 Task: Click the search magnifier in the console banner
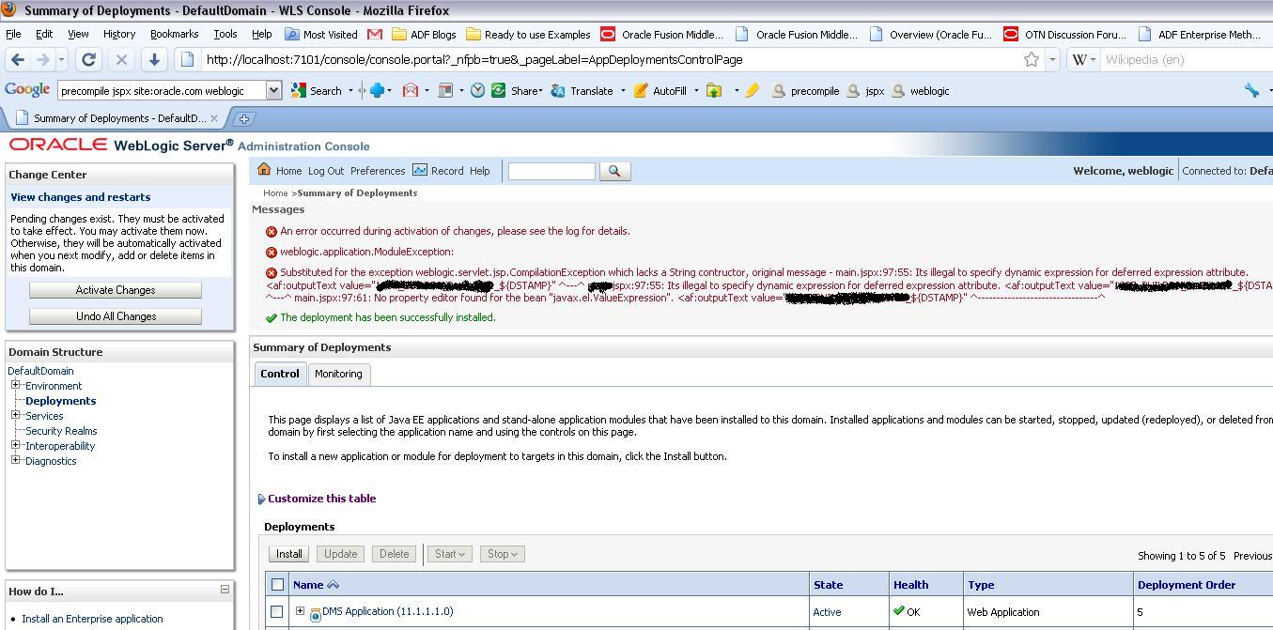pos(615,171)
